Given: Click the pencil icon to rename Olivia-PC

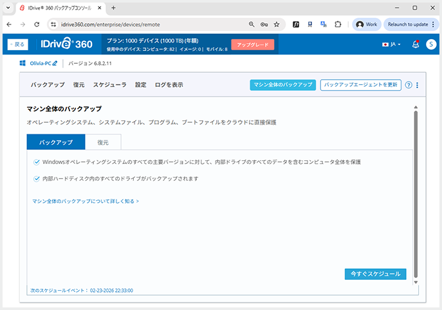Looking at the screenshot, I should coord(55,63).
